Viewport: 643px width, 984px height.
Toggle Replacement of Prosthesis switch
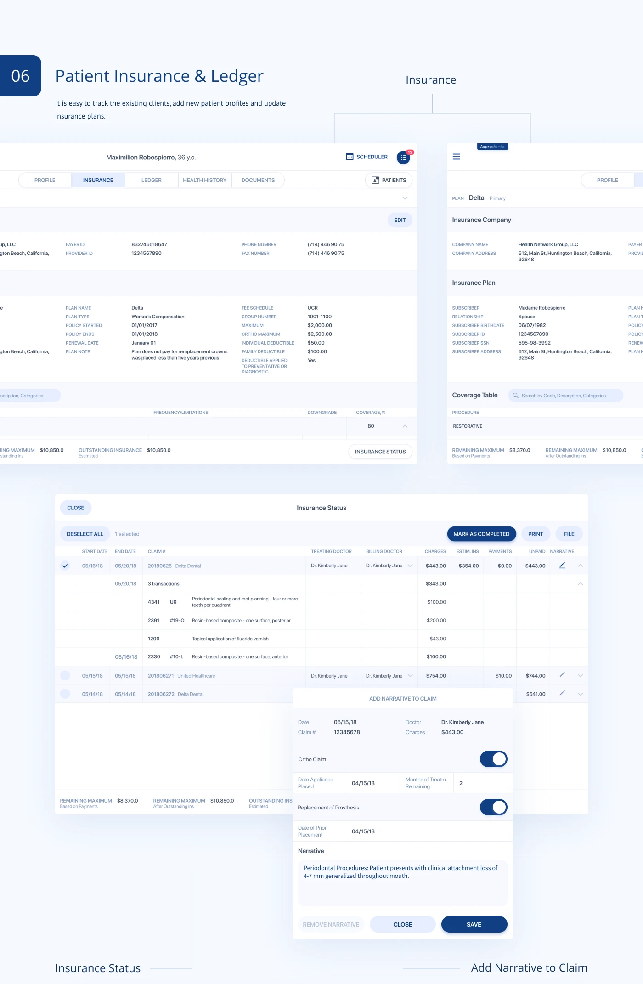point(493,807)
